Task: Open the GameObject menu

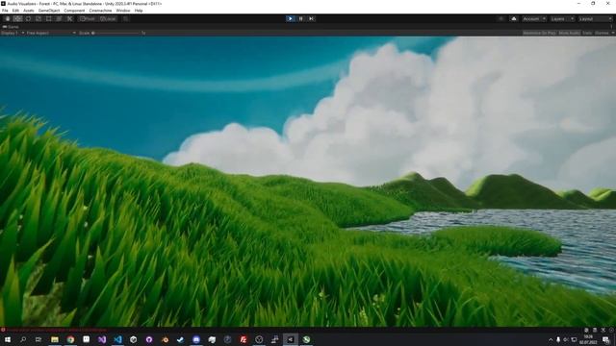Action: point(49,11)
